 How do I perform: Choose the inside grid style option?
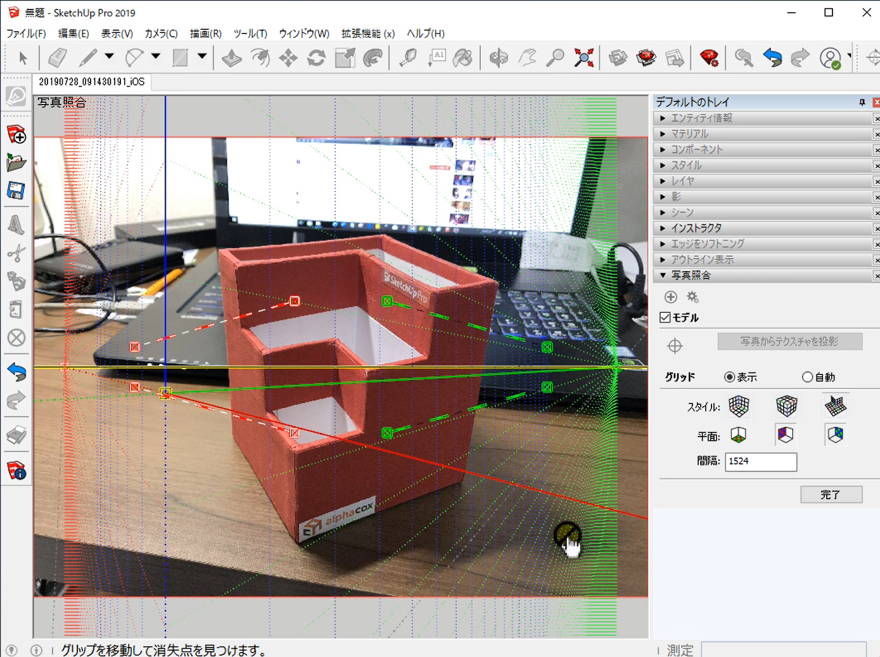coord(739,406)
